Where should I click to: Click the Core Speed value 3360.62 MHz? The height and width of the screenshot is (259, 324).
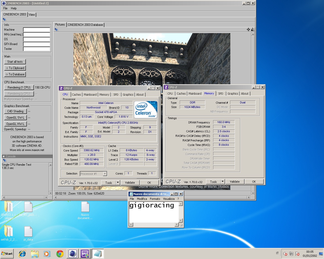92,150
